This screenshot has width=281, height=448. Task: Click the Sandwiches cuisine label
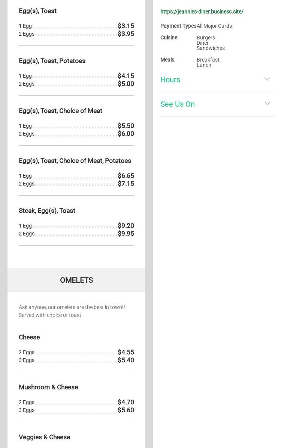click(x=211, y=48)
